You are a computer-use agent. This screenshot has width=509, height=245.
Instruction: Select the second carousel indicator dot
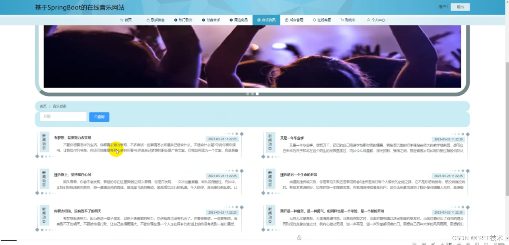click(253, 94)
